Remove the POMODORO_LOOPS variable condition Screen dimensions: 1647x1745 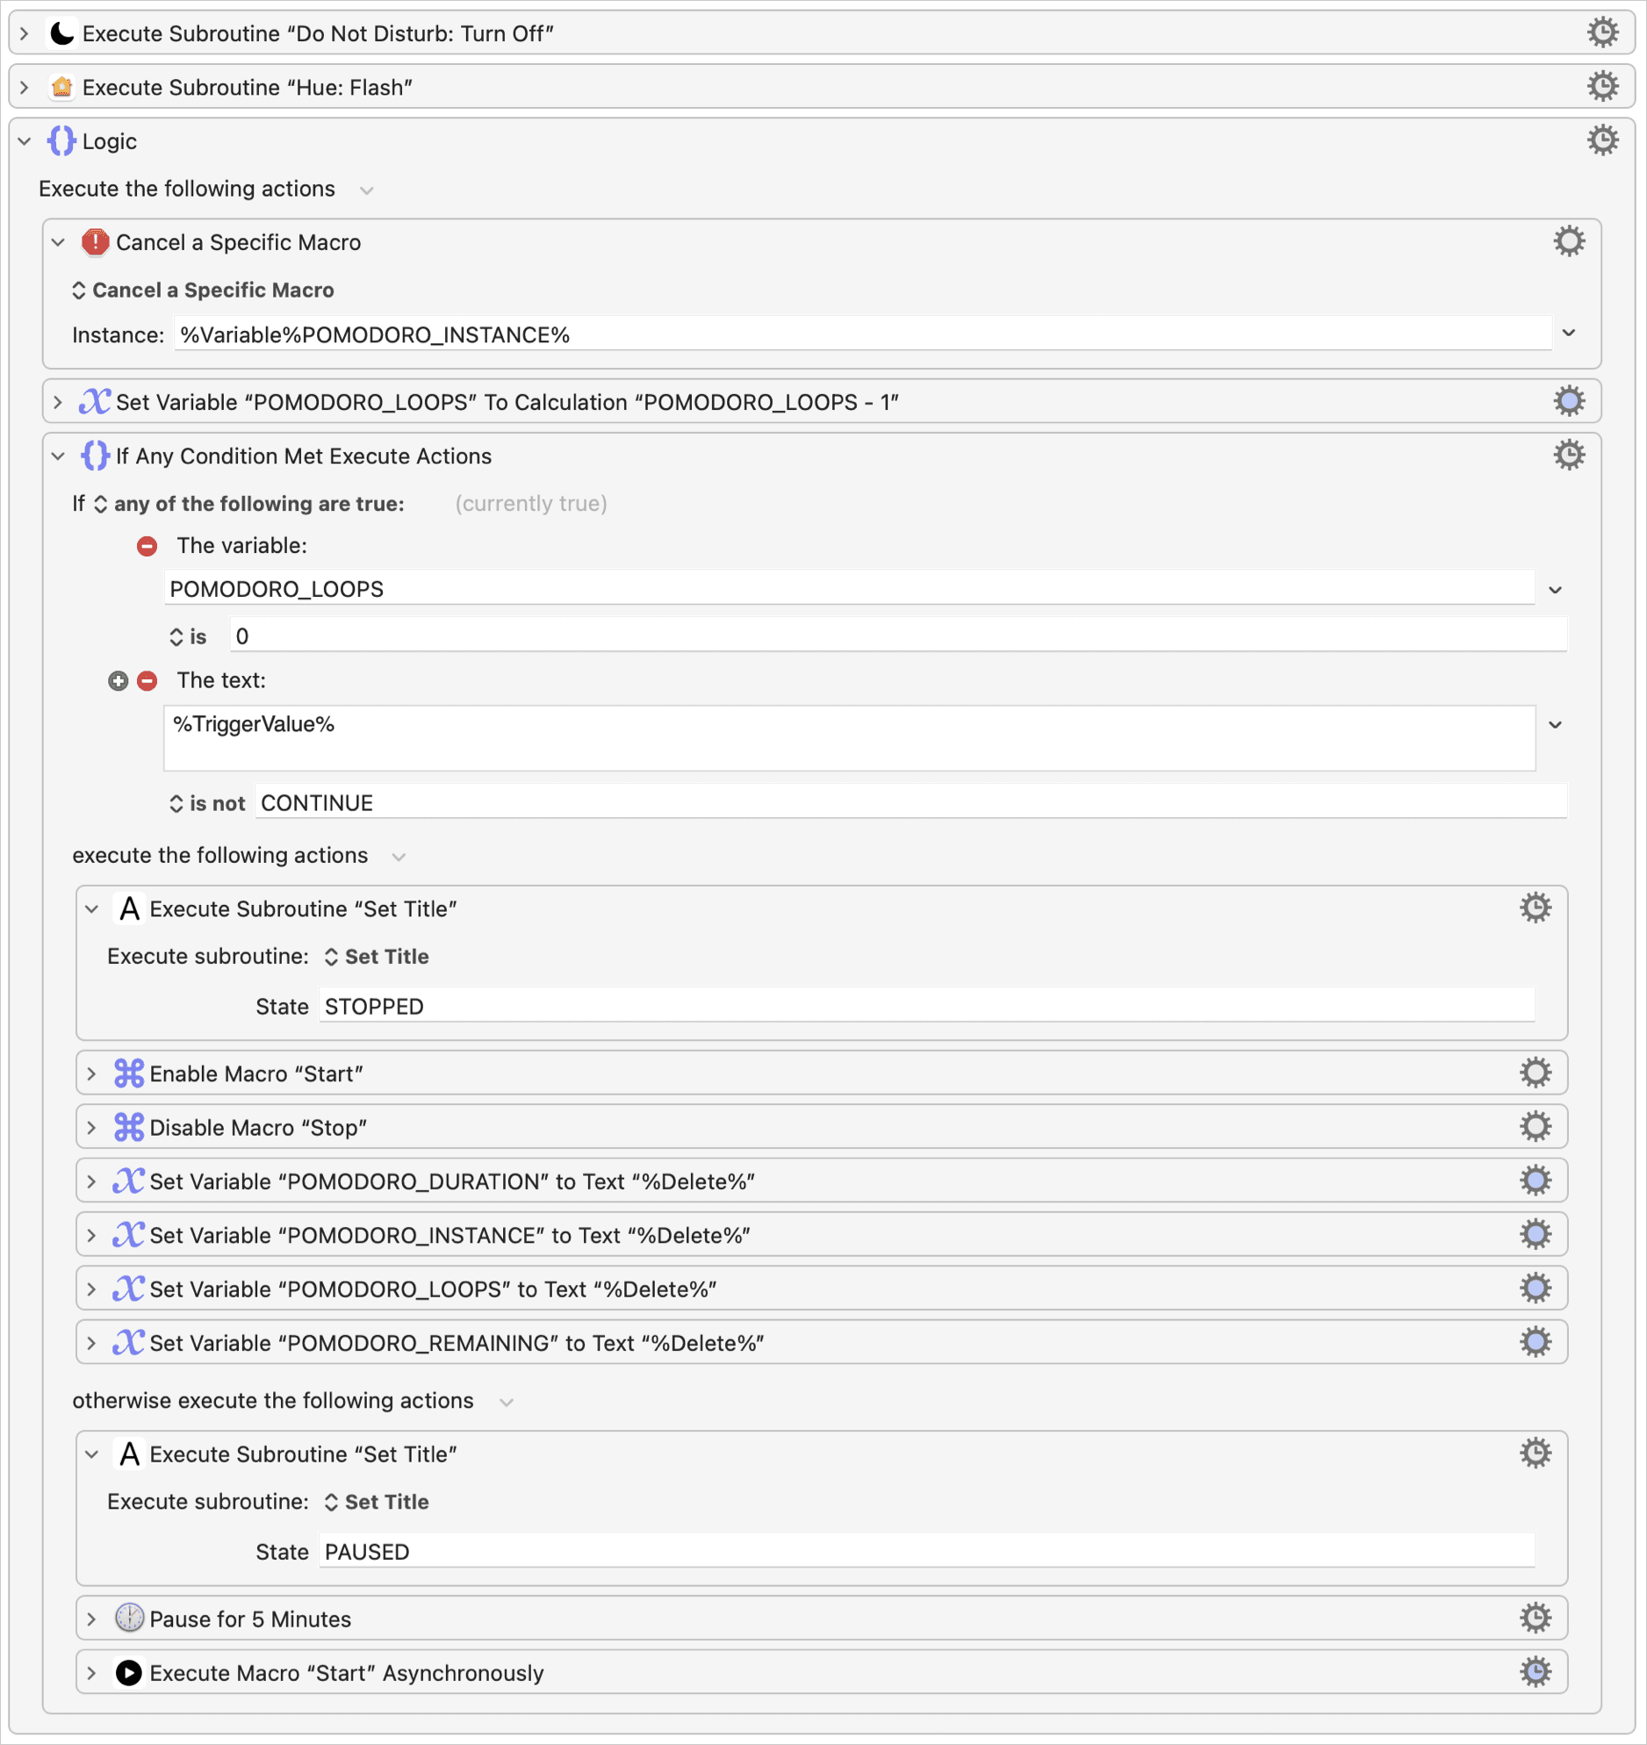point(147,546)
